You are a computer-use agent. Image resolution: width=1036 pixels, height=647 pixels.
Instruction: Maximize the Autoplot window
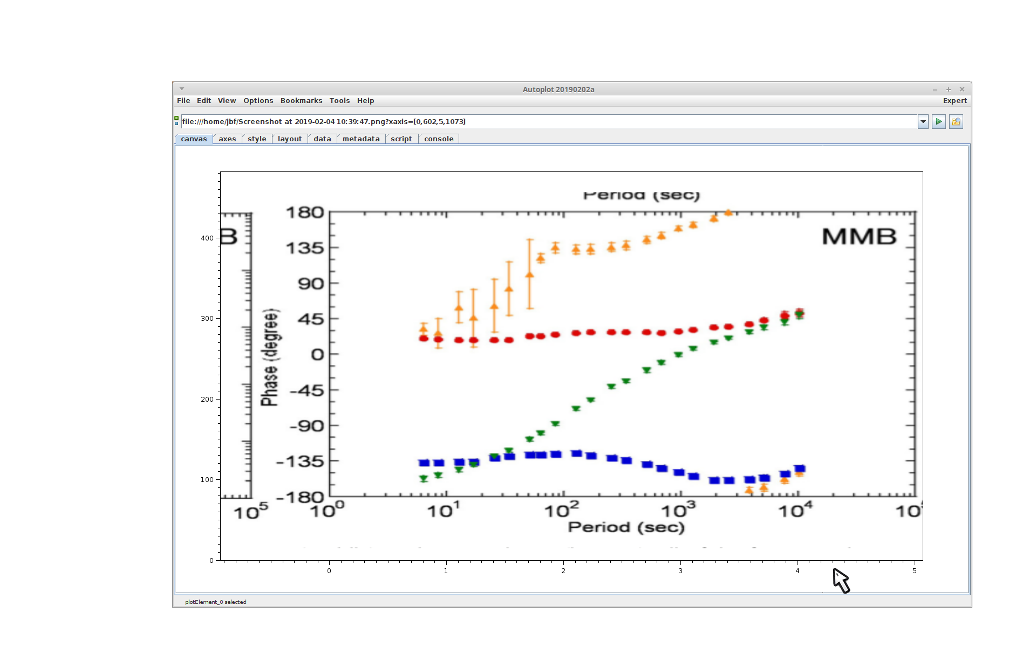(x=949, y=90)
